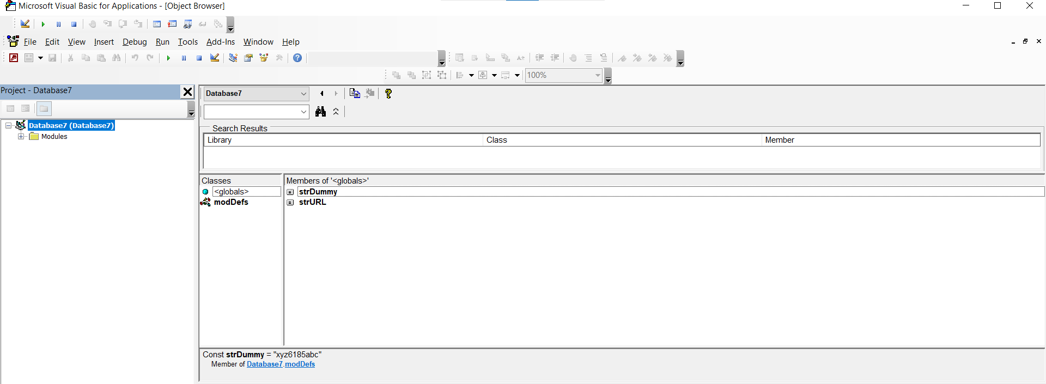Click the VBA application icon left of the File menu
The image size is (1046, 384).
coord(13,41)
